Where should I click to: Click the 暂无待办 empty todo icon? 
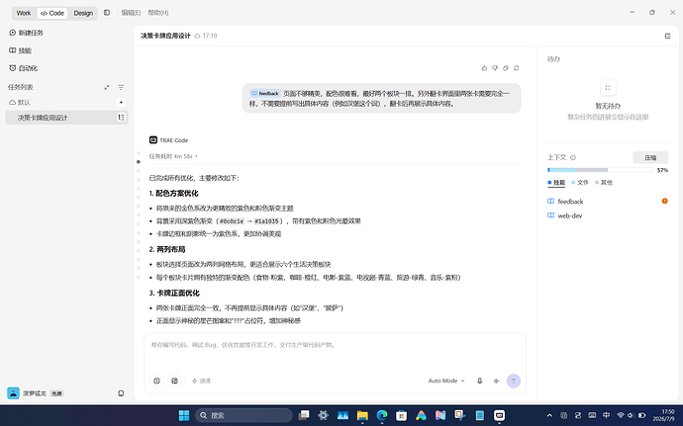coord(608,88)
